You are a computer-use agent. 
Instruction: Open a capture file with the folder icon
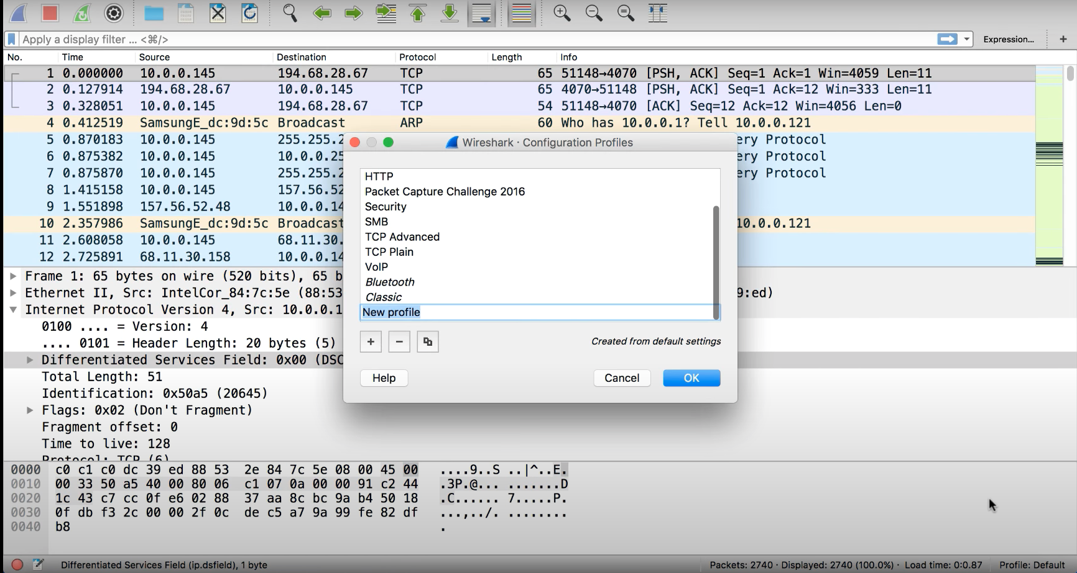[154, 13]
